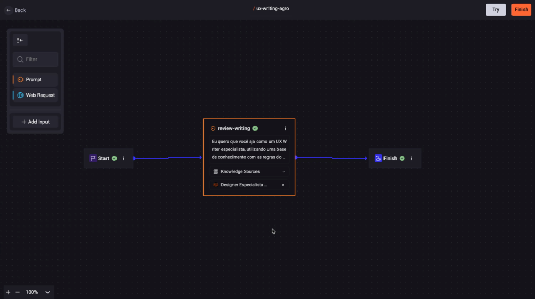Click the Add Input button
This screenshot has width=535, height=299.
tap(35, 122)
